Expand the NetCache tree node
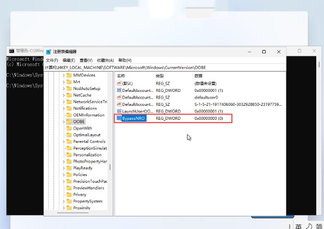 [x=64, y=95]
